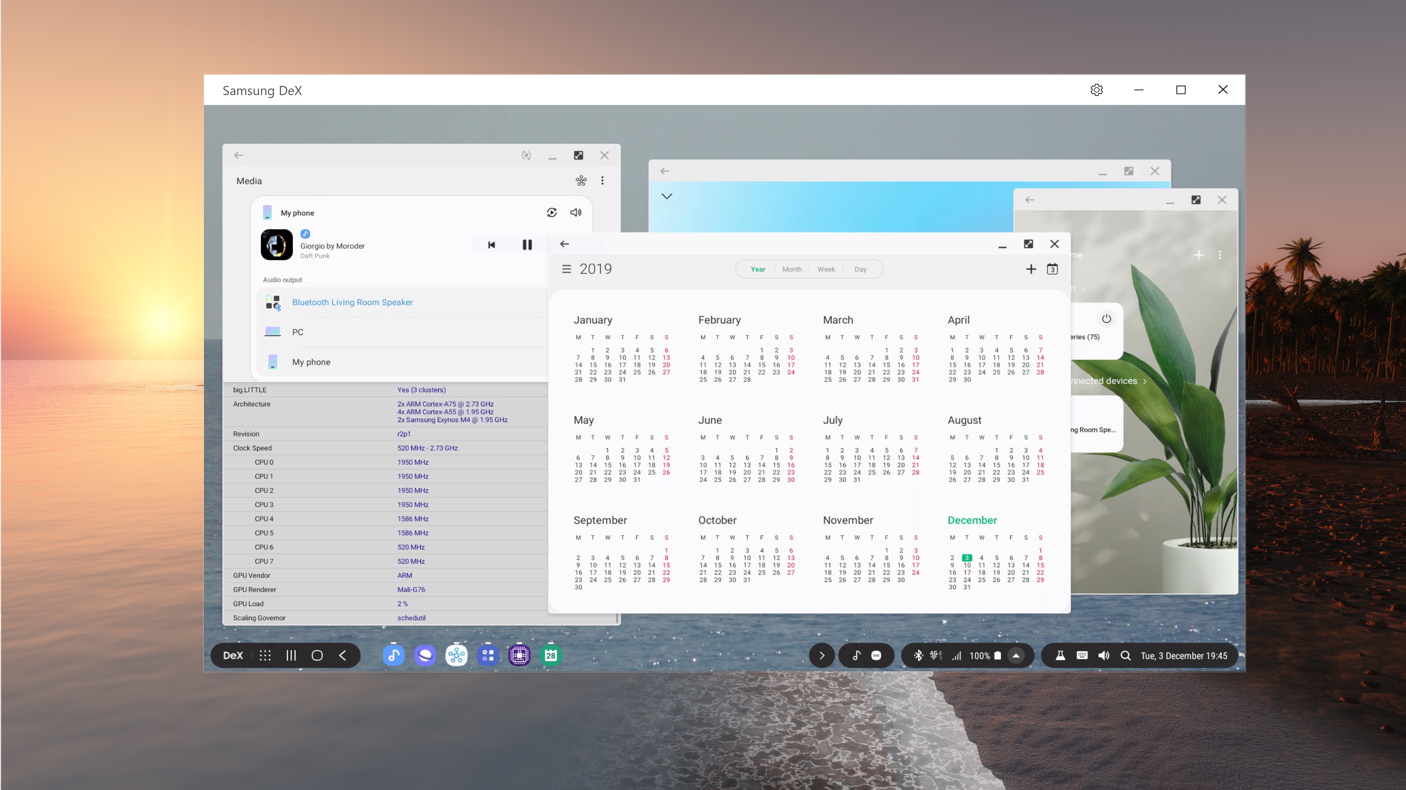Open Samsung Internet from taskbar
Viewport: 1406px width, 790px height.
pyautogui.click(x=425, y=655)
